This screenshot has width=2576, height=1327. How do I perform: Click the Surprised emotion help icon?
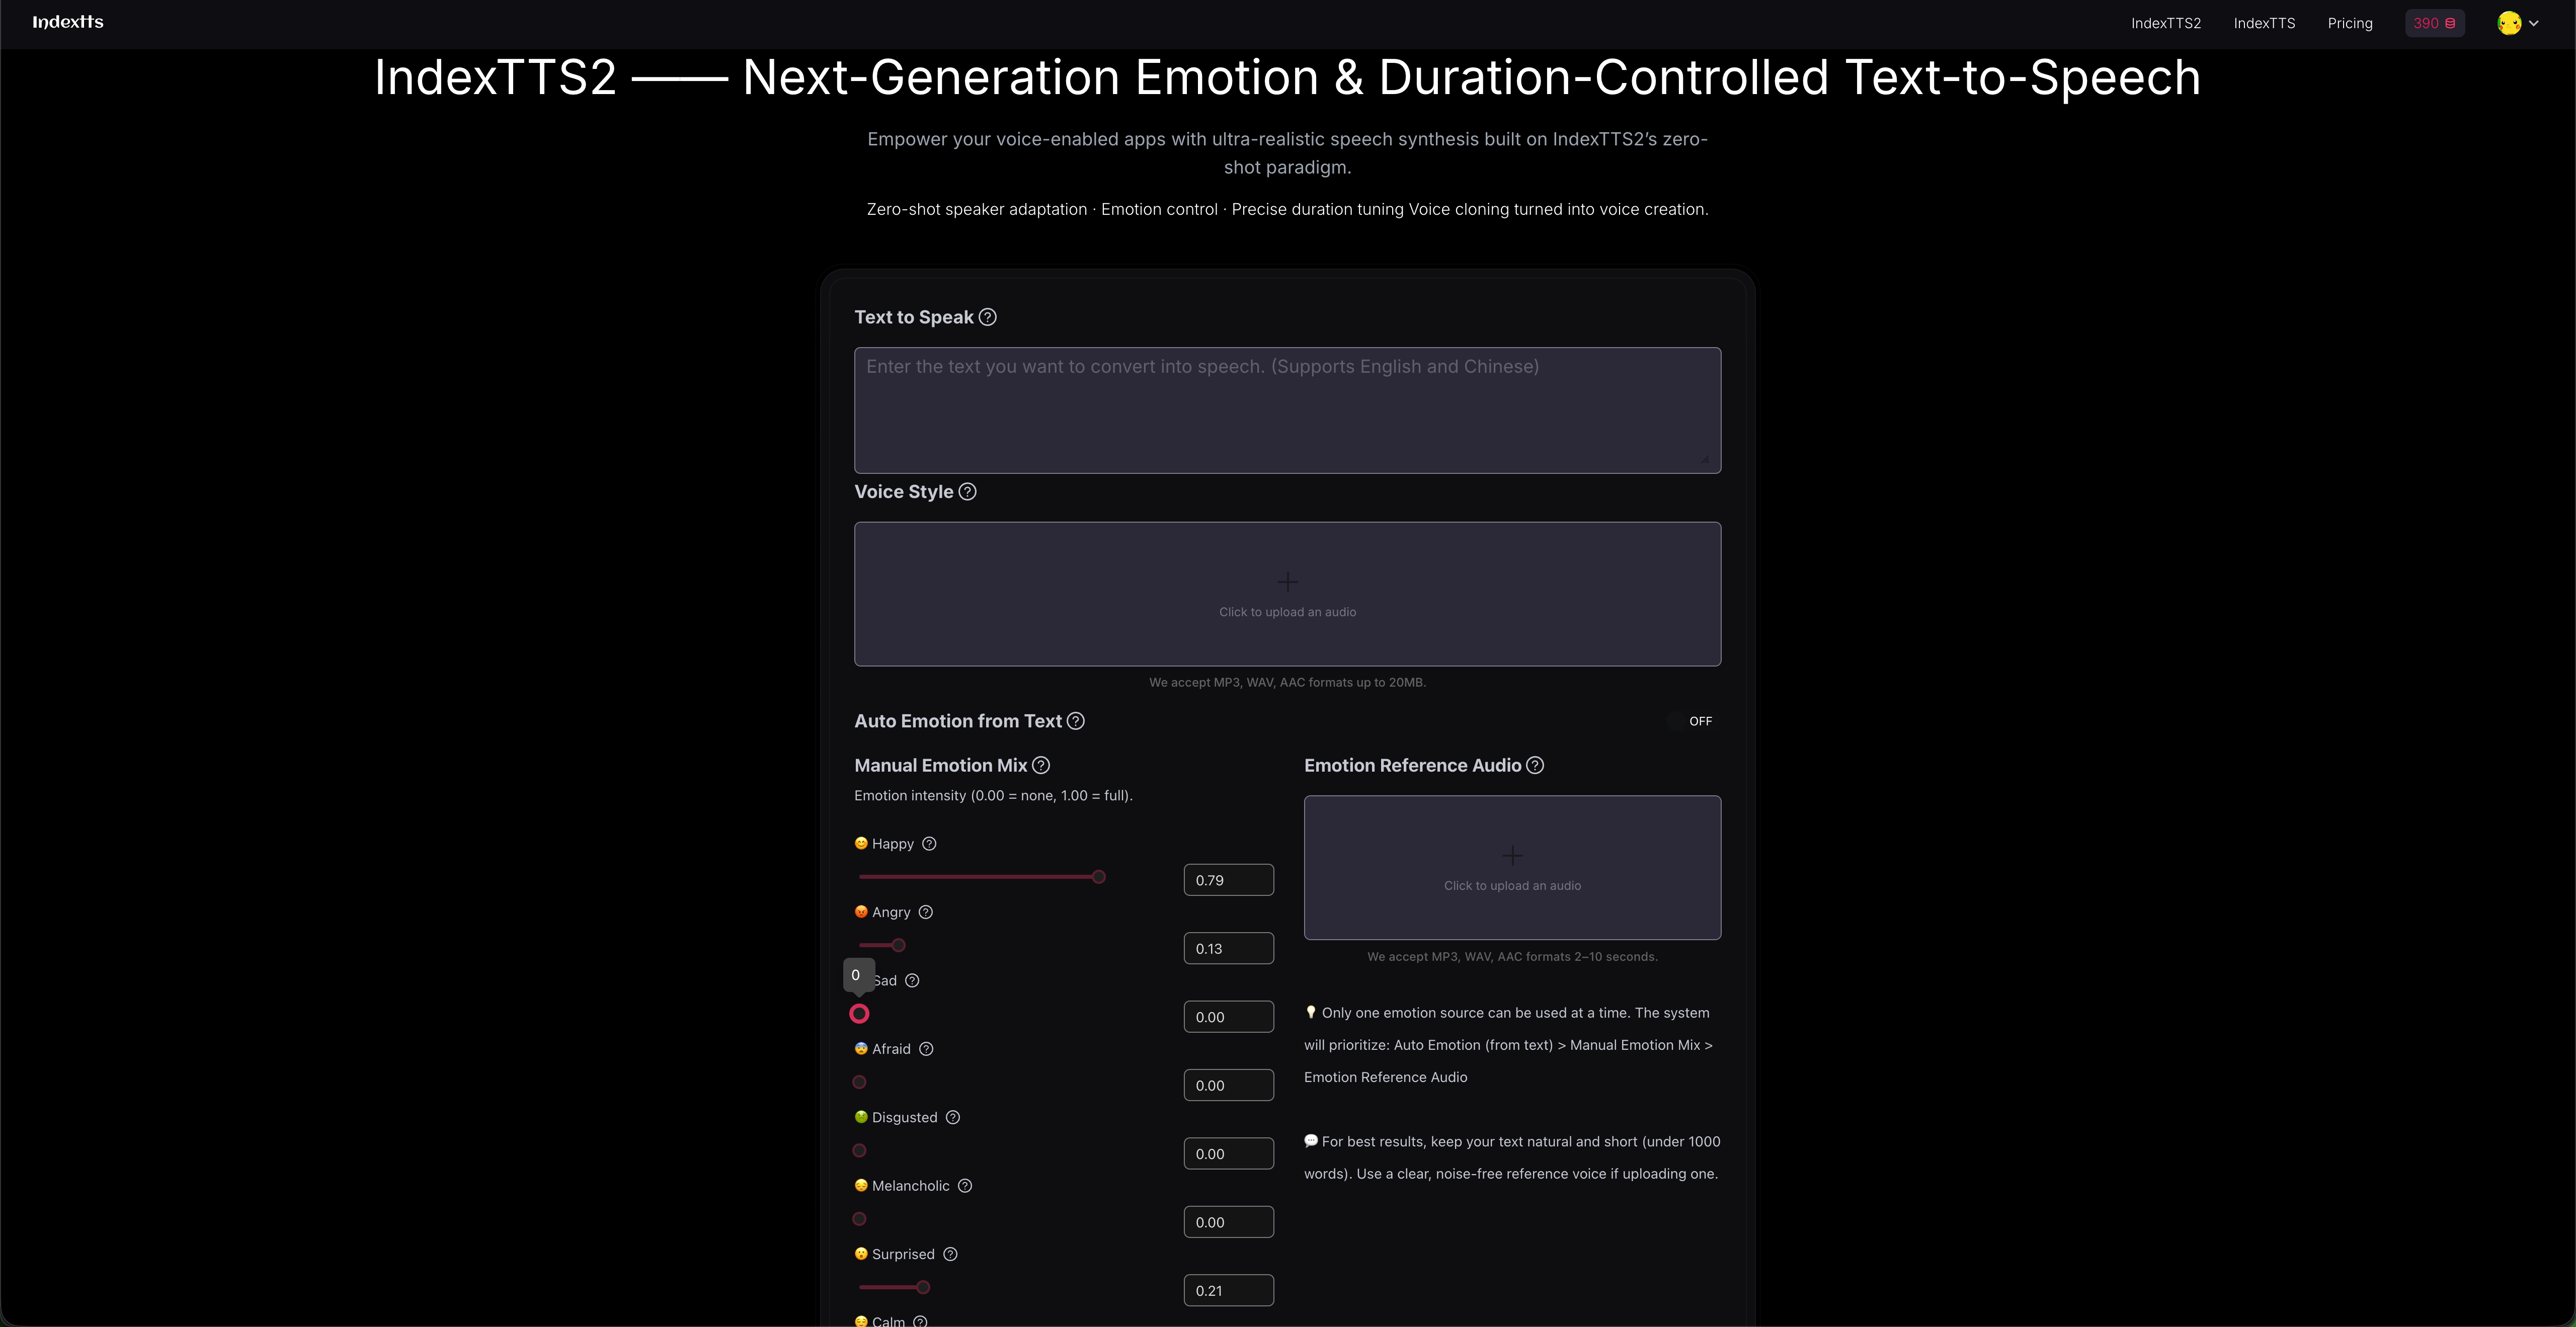[x=950, y=1254]
